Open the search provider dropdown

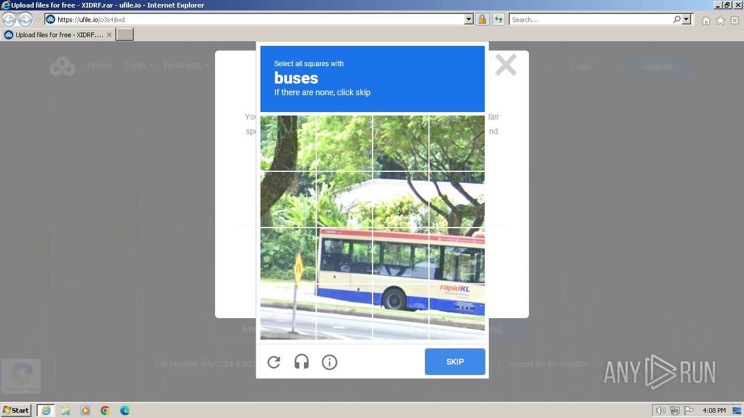[x=686, y=20]
